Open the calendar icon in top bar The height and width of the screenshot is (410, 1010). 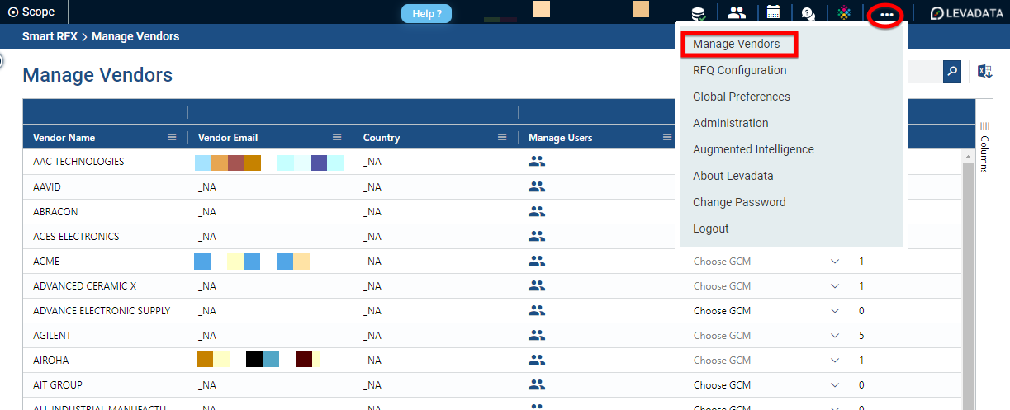[x=773, y=13]
